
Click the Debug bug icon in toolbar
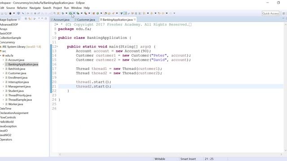63,13
